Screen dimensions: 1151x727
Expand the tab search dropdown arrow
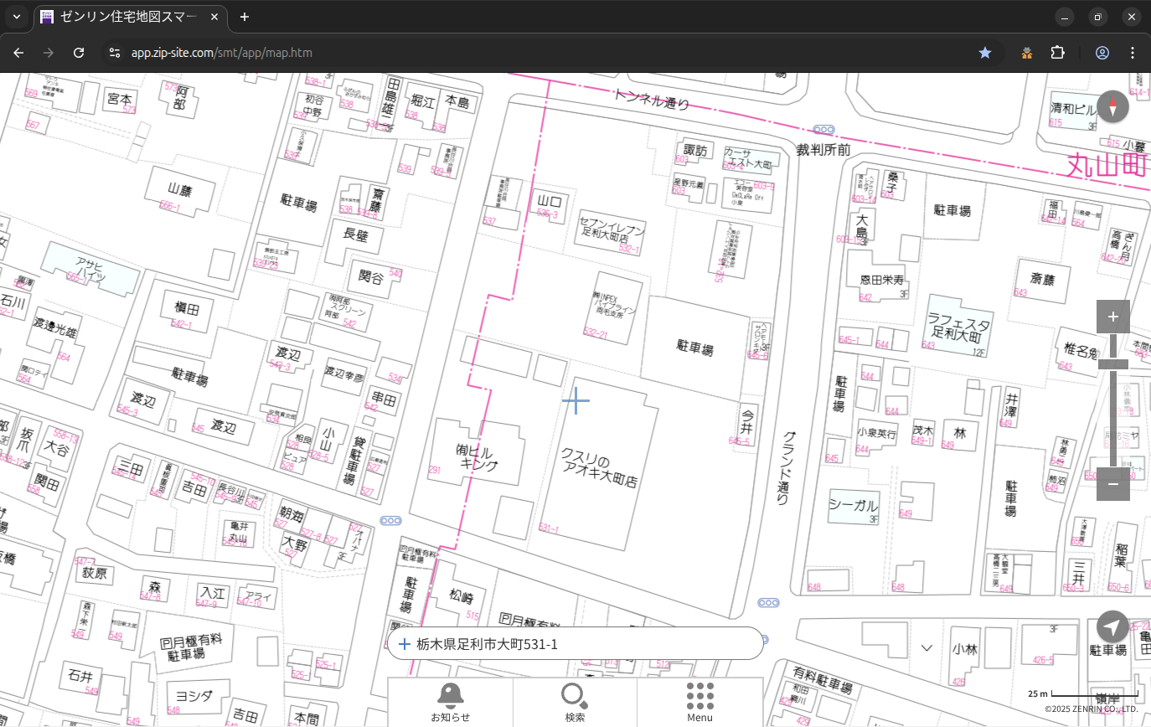tap(16, 17)
